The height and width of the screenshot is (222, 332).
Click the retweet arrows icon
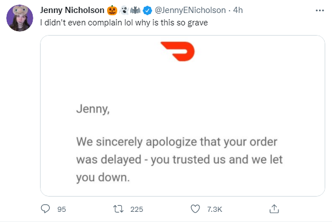tap(118, 209)
